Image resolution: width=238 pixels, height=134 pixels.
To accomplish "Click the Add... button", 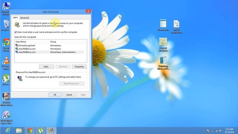I will point(46,67).
